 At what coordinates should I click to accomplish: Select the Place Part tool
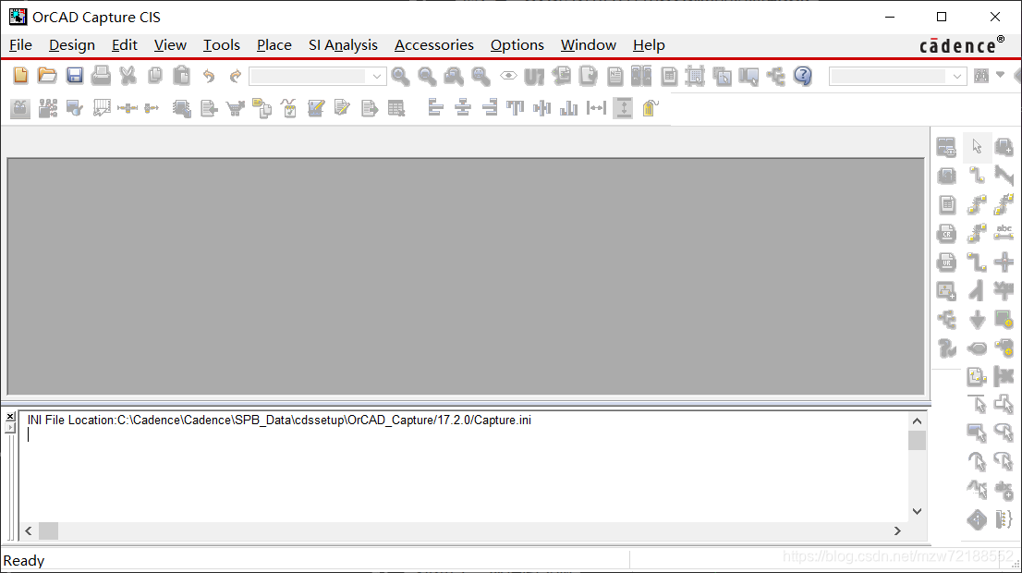(1004, 147)
